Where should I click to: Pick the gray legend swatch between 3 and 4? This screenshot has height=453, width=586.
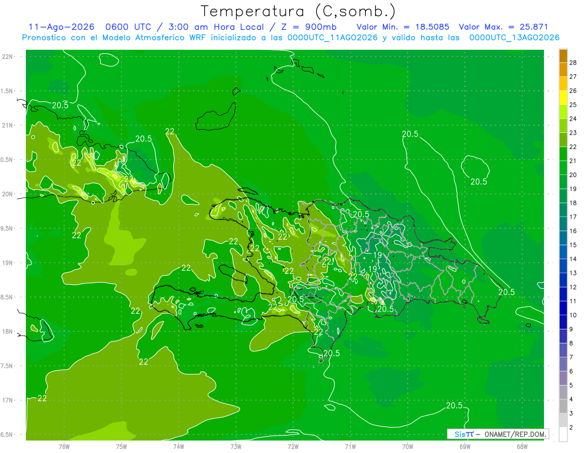tap(563, 406)
